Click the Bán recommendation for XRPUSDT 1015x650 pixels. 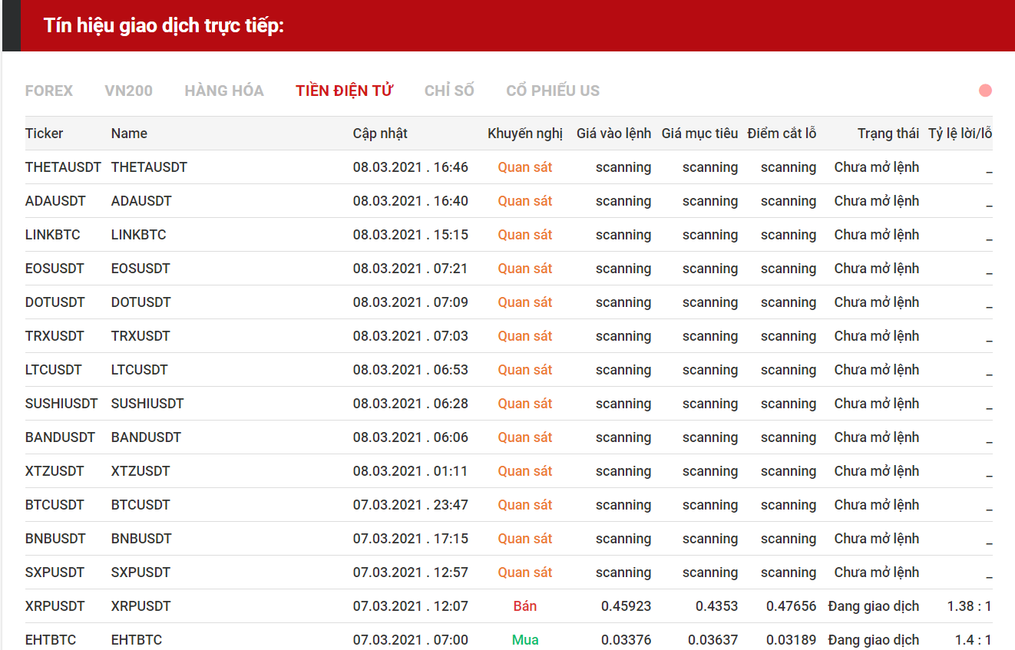point(525,606)
